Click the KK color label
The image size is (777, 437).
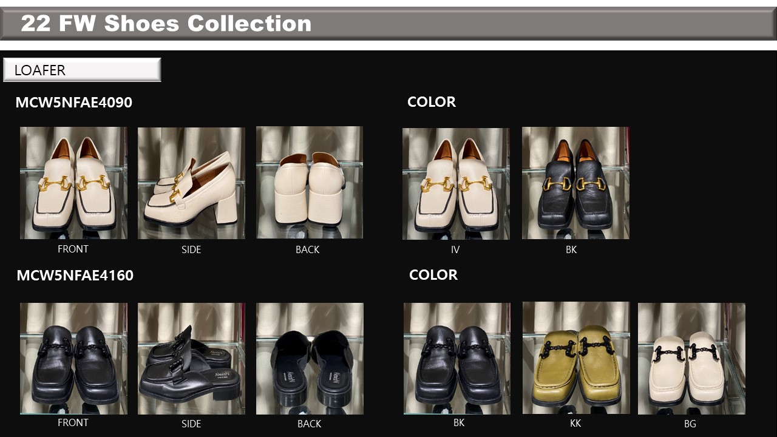point(575,423)
